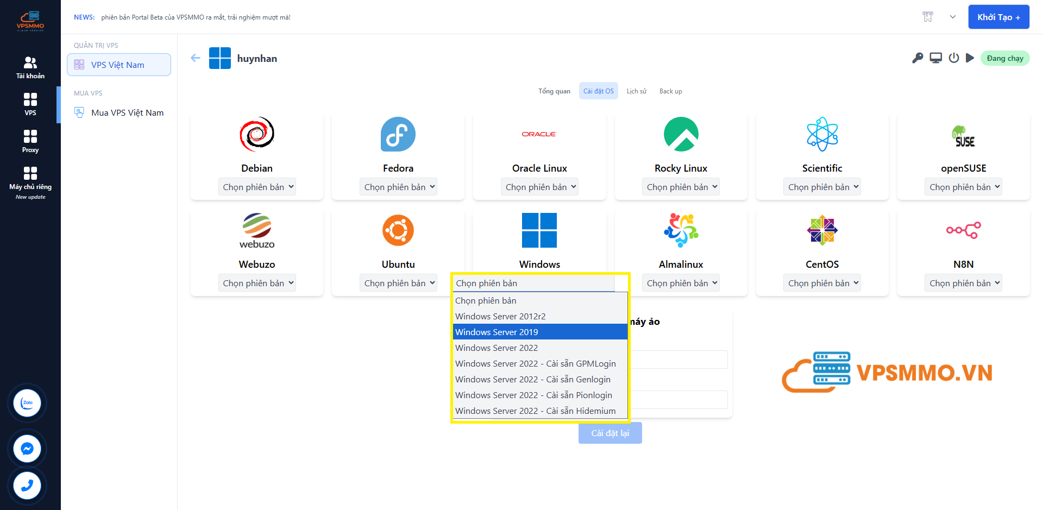Screen dimensions: 1043x510
Task: Click the phone call icon
Action: click(27, 486)
